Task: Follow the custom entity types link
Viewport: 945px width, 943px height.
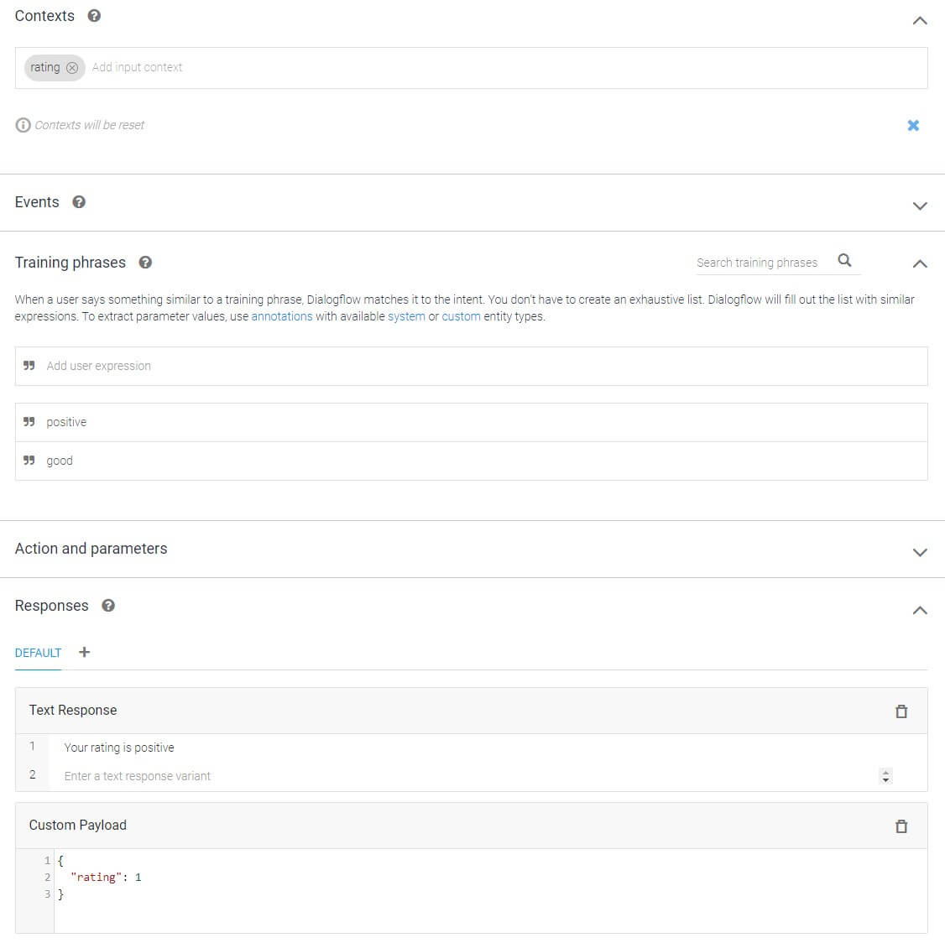Action: point(461,316)
